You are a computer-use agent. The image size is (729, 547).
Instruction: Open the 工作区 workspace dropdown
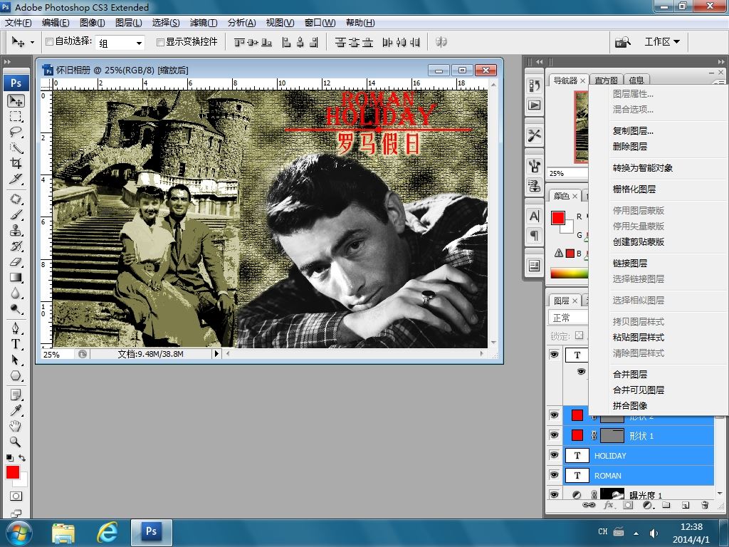[662, 42]
